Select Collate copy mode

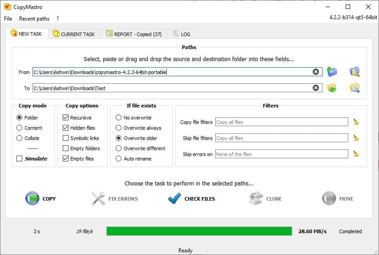28,138
